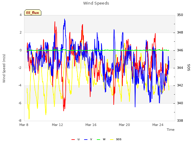193x145 pixels.
Task: Toggle the u series legend entry
Action: [x=76, y=139]
